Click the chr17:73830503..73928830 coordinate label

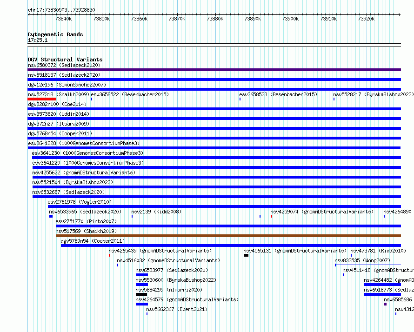pyautogui.click(x=61, y=10)
